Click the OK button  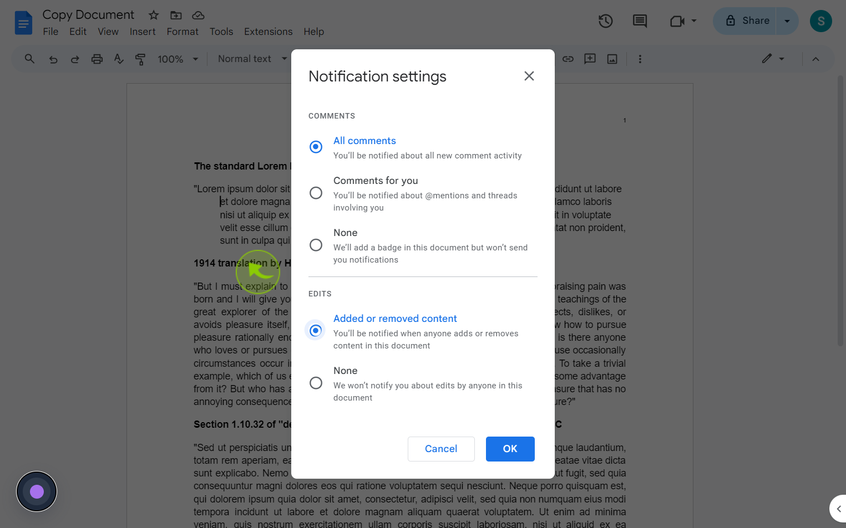[510, 449]
